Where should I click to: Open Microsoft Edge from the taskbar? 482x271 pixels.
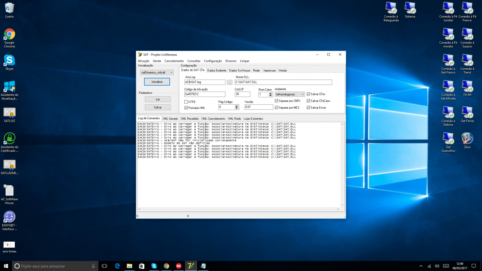tap(117, 266)
